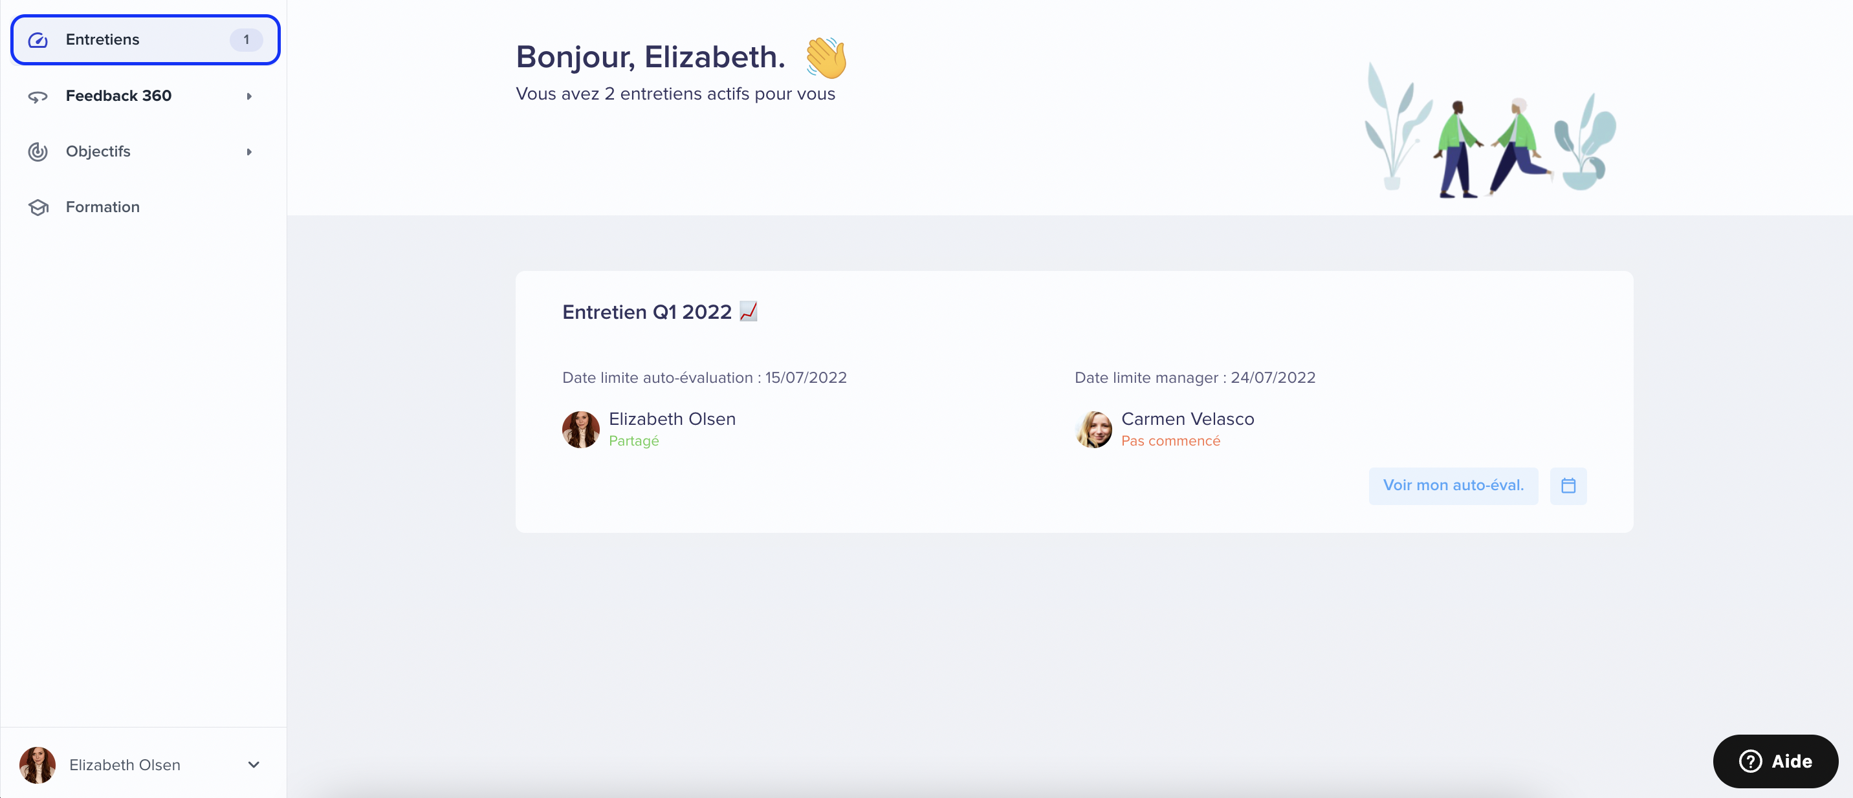Screen dimensions: 1853x798
Task: Click the Elizabeth Olsen name in card
Action: tap(672, 419)
